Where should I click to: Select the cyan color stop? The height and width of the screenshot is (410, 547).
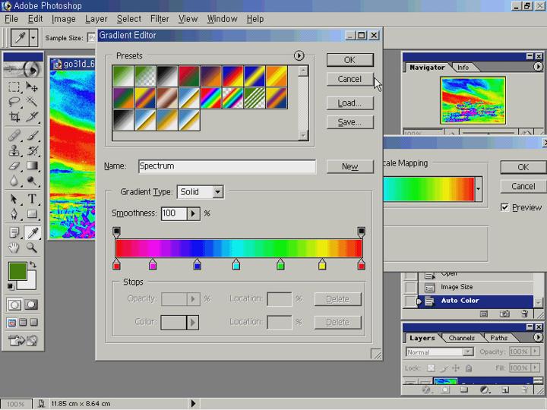[236, 265]
